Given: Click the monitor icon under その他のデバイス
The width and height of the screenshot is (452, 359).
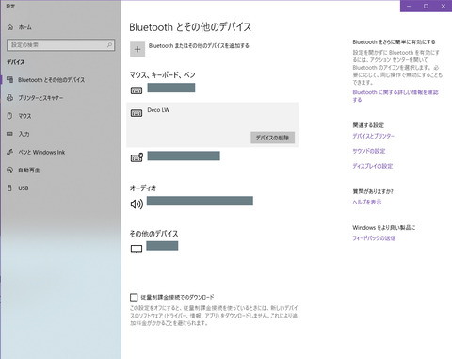Looking at the screenshot, I should 137,249.
